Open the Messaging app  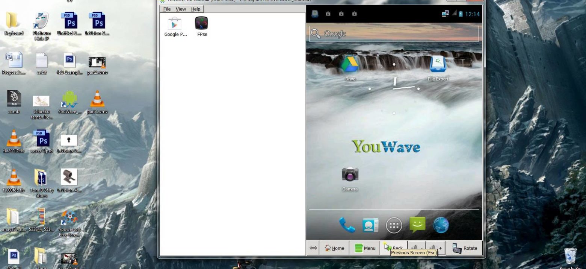[417, 225]
